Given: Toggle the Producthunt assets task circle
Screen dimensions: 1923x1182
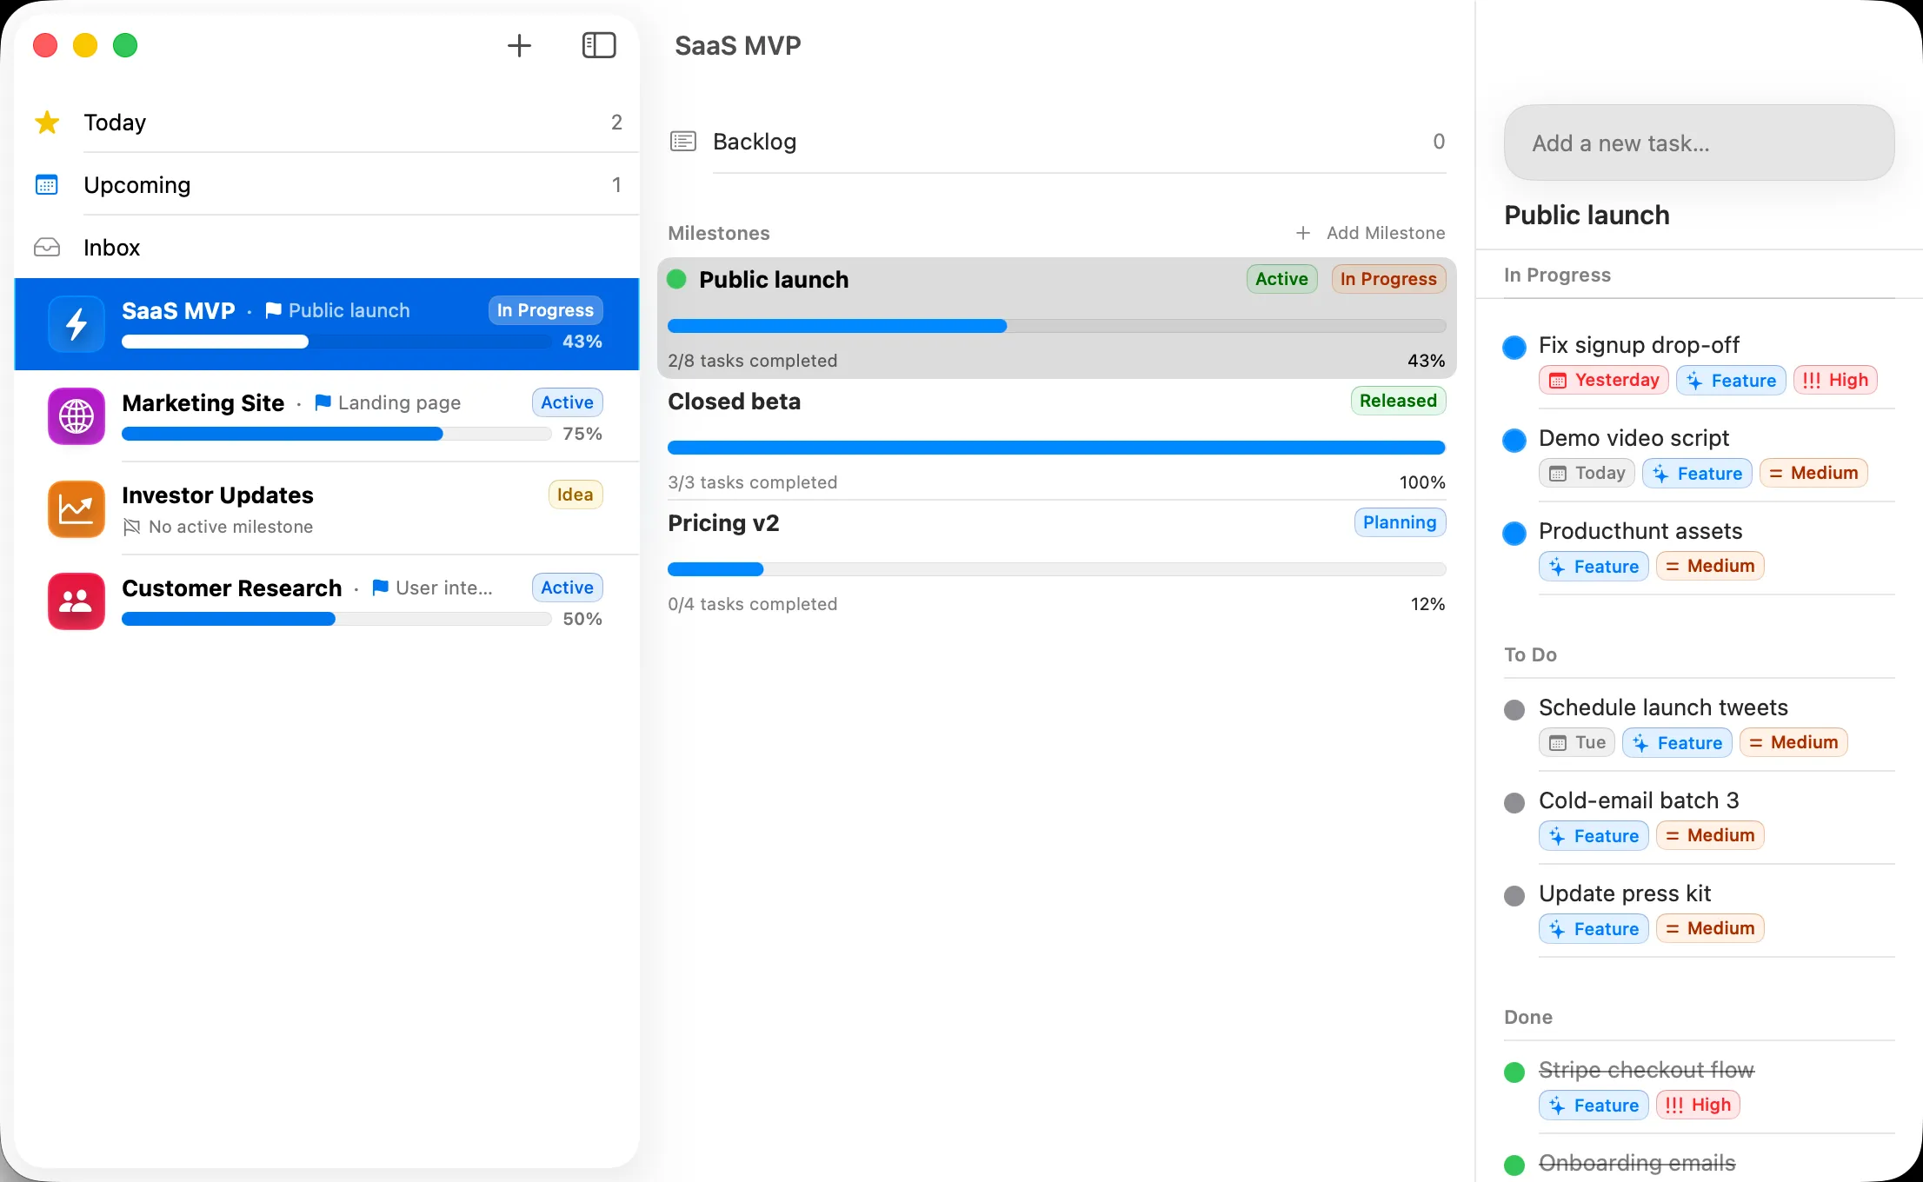Looking at the screenshot, I should click(x=1514, y=533).
